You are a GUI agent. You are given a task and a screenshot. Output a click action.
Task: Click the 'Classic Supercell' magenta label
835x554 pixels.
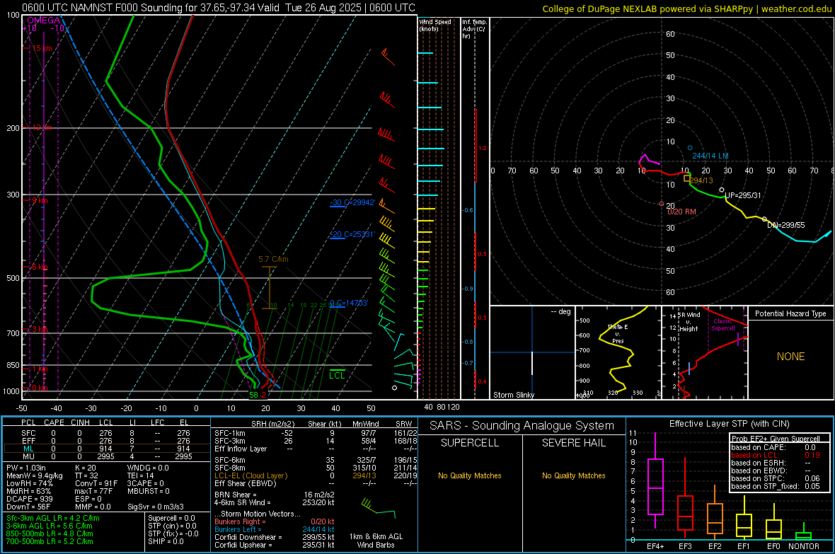723,325
